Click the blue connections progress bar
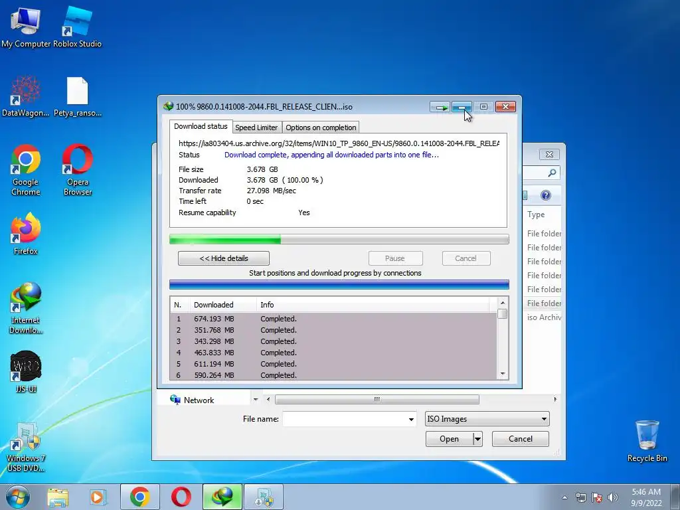This screenshot has height=510, width=680. pos(339,284)
